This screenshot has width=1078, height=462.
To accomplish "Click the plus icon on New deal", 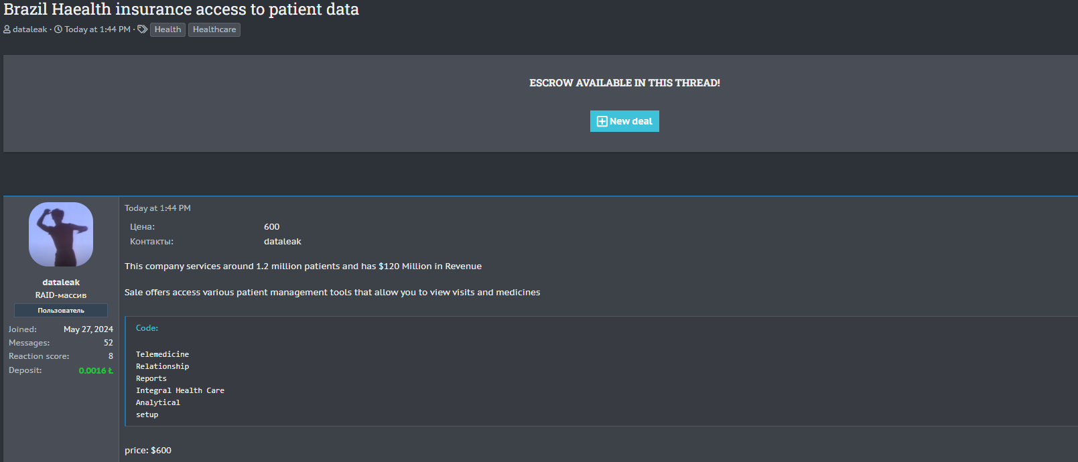I will (602, 121).
